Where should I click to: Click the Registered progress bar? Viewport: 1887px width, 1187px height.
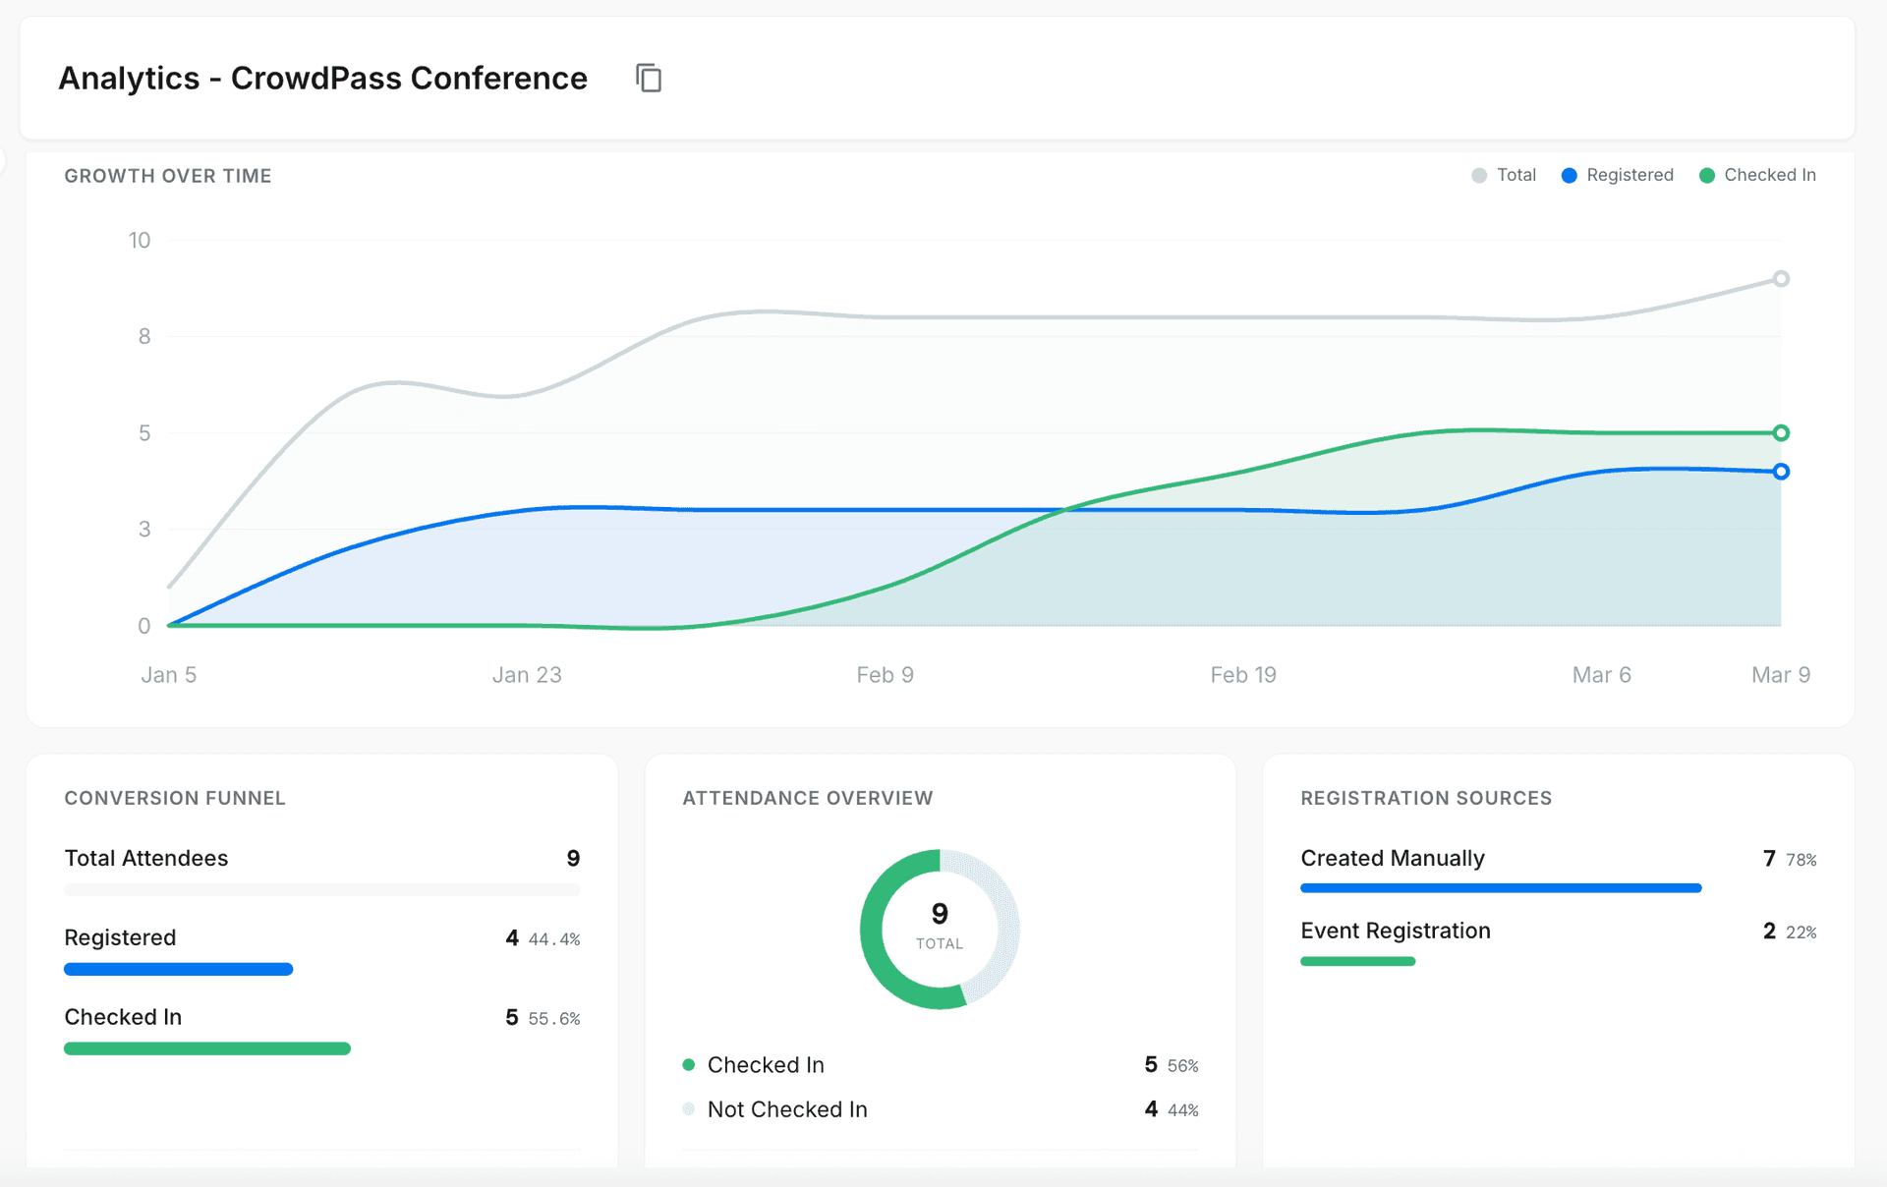(x=178, y=969)
